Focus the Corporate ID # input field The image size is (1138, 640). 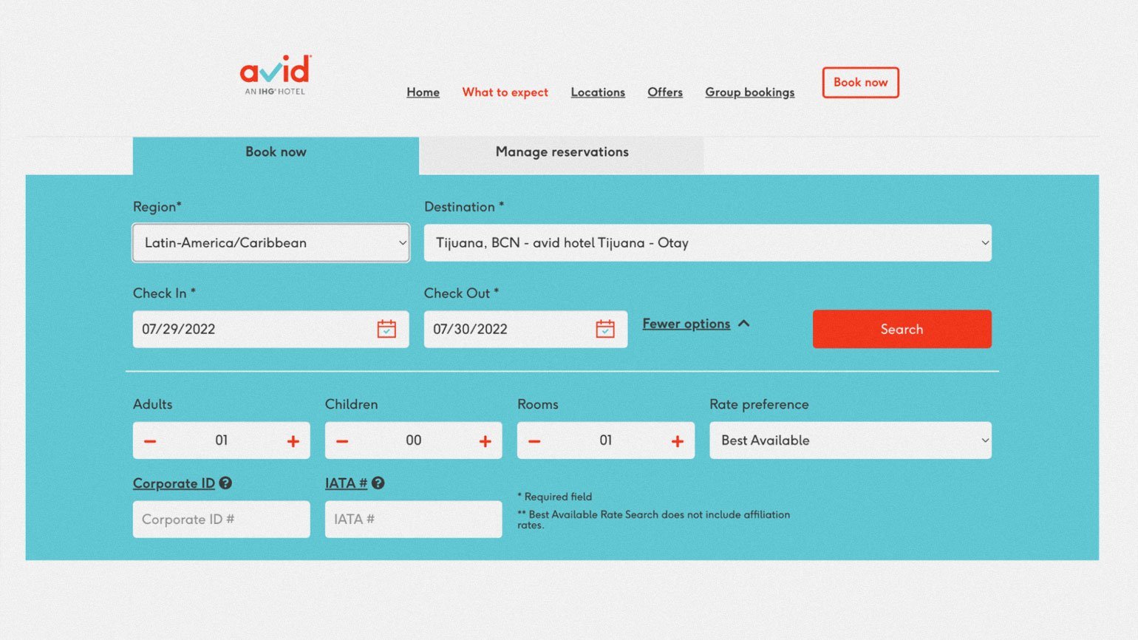click(222, 520)
